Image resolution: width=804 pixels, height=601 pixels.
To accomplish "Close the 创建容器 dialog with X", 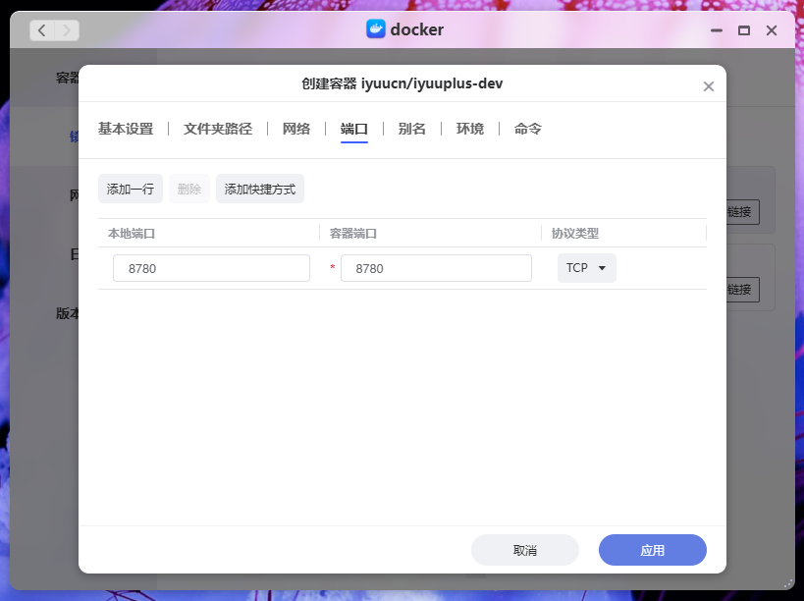I will 708,86.
